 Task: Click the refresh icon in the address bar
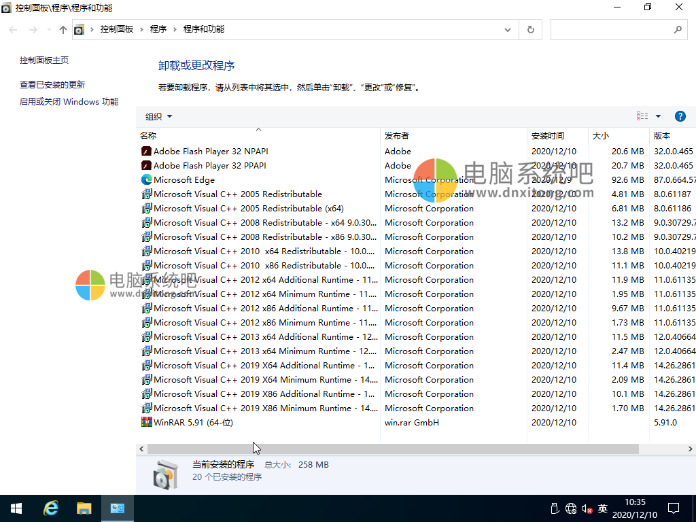[x=530, y=29]
